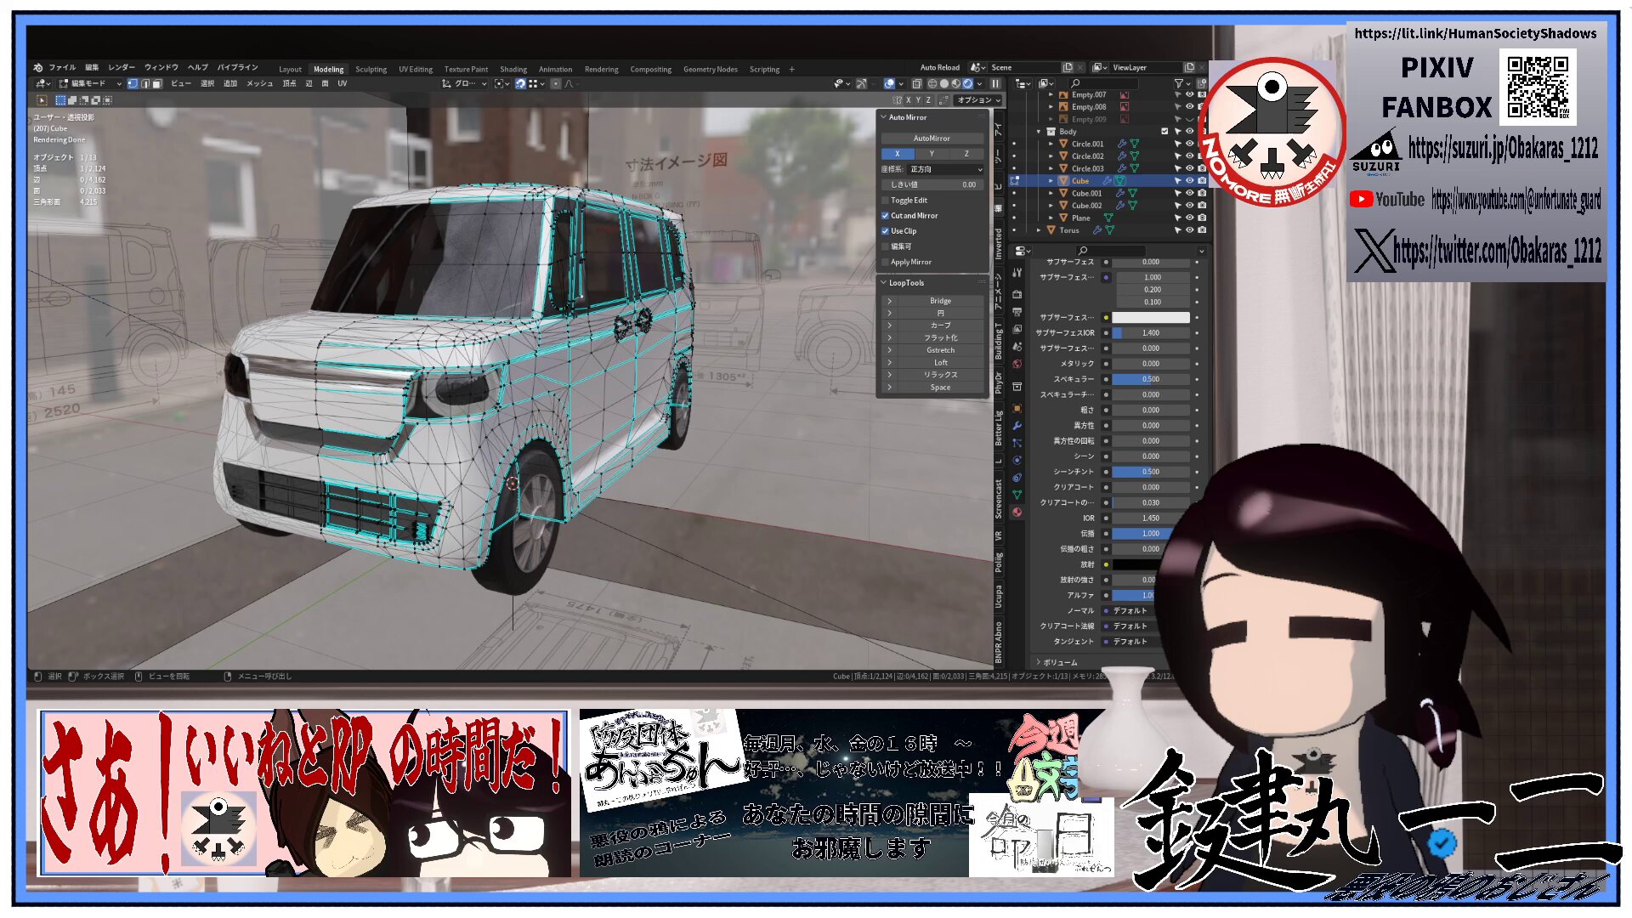Viewport: 1632px width, 918px height.
Task: Pause viewport render with pause icon
Action: tap(995, 83)
